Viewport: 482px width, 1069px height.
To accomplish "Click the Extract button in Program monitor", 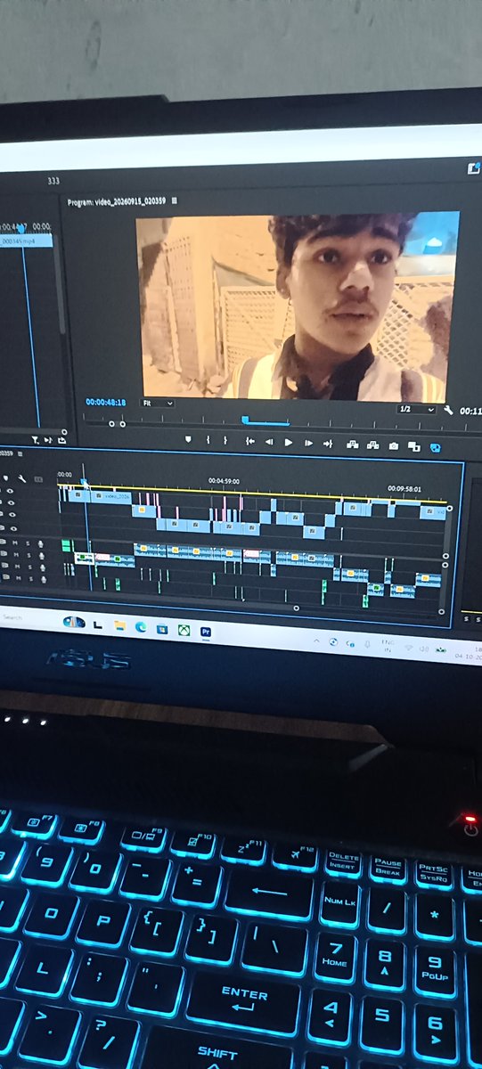I will [372, 445].
